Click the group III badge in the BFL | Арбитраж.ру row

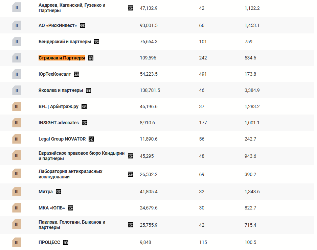click(17, 106)
